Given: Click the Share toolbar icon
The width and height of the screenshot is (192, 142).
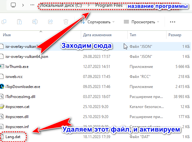Looking at the screenshot, I should tap(50, 22).
